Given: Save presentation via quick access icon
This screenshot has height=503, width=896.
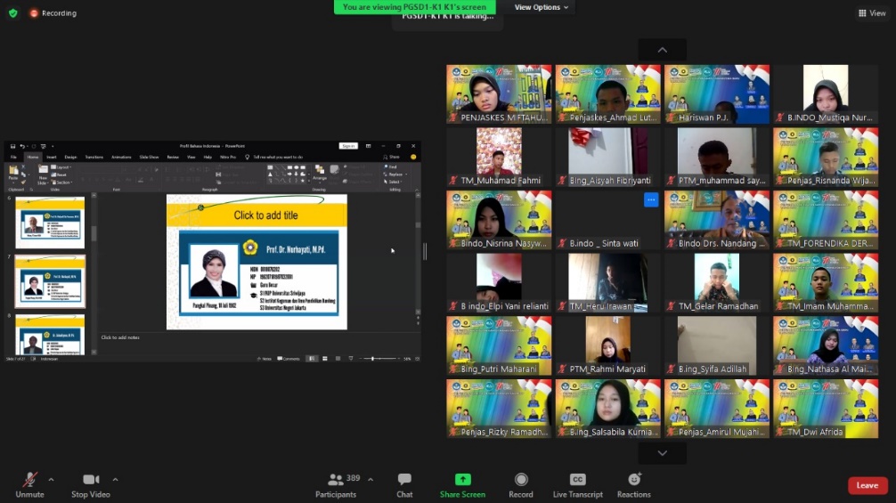Looking at the screenshot, I should click(12, 146).
